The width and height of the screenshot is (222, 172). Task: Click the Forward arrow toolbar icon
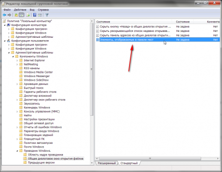(9, 15)
